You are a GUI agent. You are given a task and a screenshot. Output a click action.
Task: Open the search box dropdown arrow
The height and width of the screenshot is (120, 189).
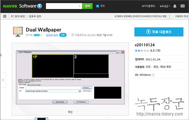click(x=80, y=6)
